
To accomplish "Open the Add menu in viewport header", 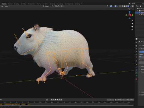I will click(2, 6).
